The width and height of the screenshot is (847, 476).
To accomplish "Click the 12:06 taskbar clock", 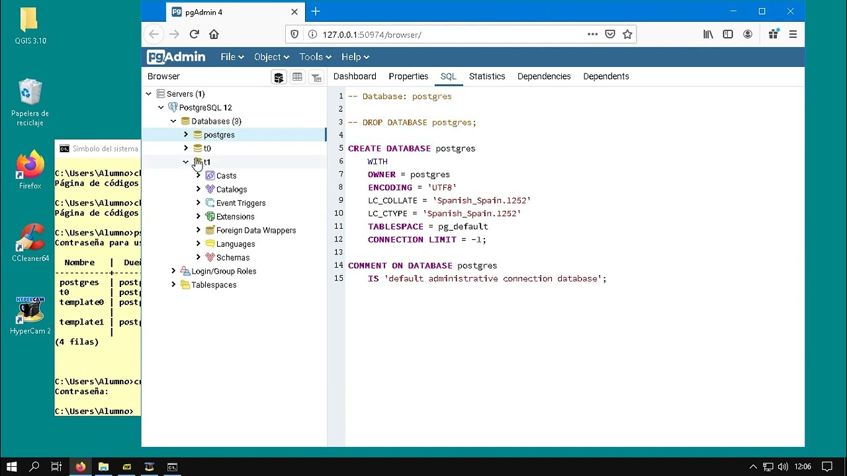I will pyautogui.click(x=803, y=467).
